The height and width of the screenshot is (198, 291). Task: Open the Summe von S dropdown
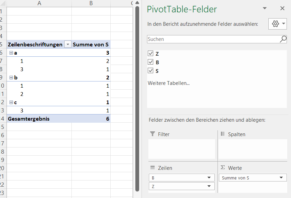pyautogui.click(x=281, y=178)
